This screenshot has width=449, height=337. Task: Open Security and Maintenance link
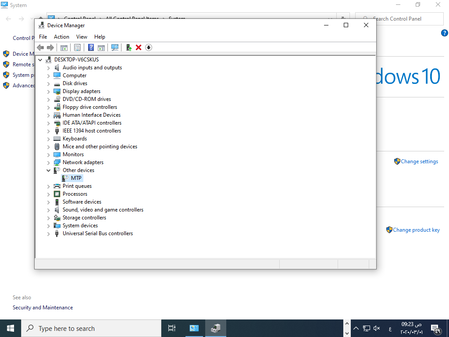(x=43, y=308)
